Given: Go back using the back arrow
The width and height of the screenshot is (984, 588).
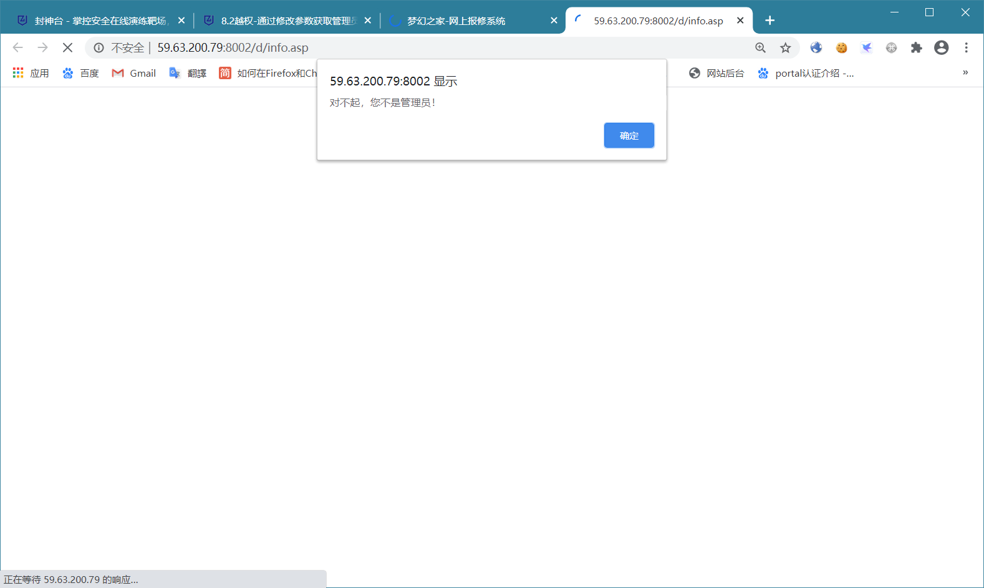Looking at the screenshot, I should click(x=17, y=47).
